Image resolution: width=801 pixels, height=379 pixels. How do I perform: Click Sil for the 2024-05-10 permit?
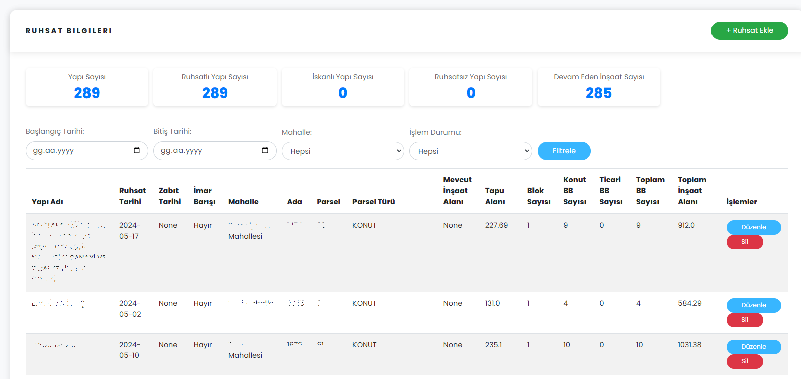click(744, 361)
